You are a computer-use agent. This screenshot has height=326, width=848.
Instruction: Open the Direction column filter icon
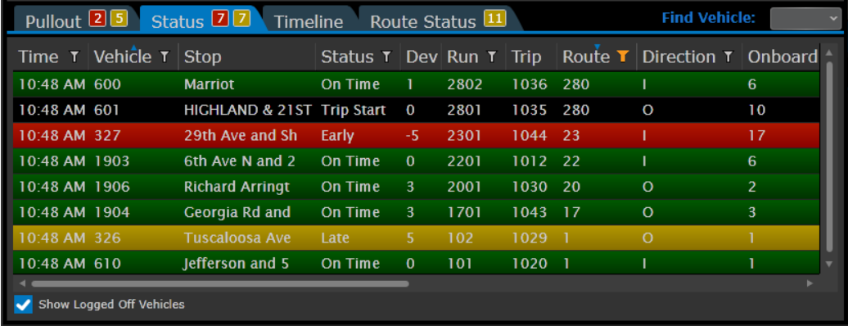click(x=728, y=57)
